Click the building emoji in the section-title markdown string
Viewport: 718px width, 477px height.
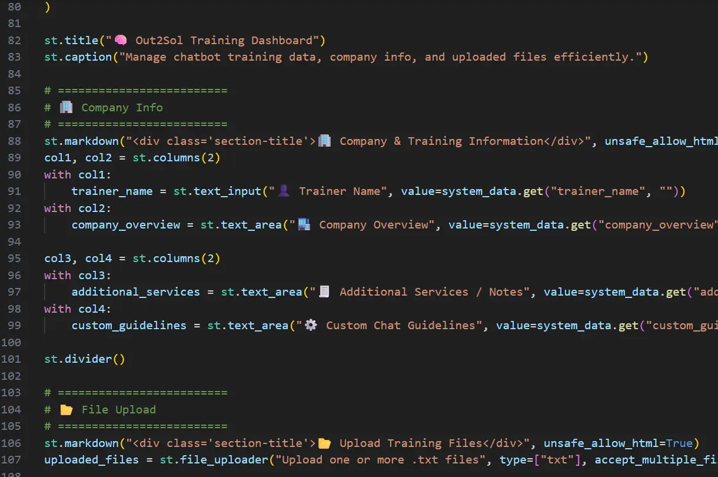(x=325, y=141)
